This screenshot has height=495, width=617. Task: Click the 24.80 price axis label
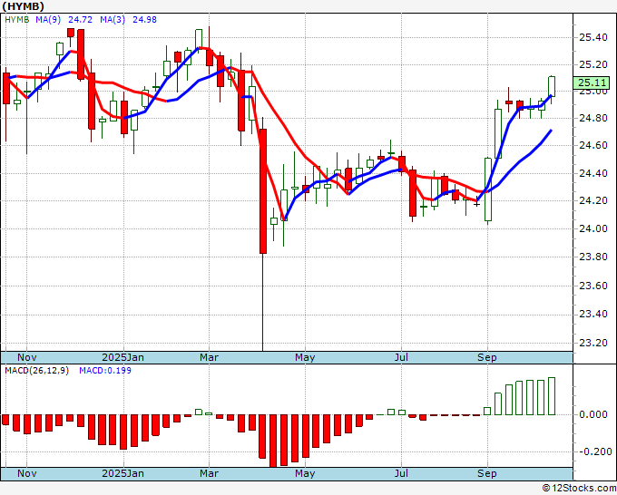coord(593,119)
